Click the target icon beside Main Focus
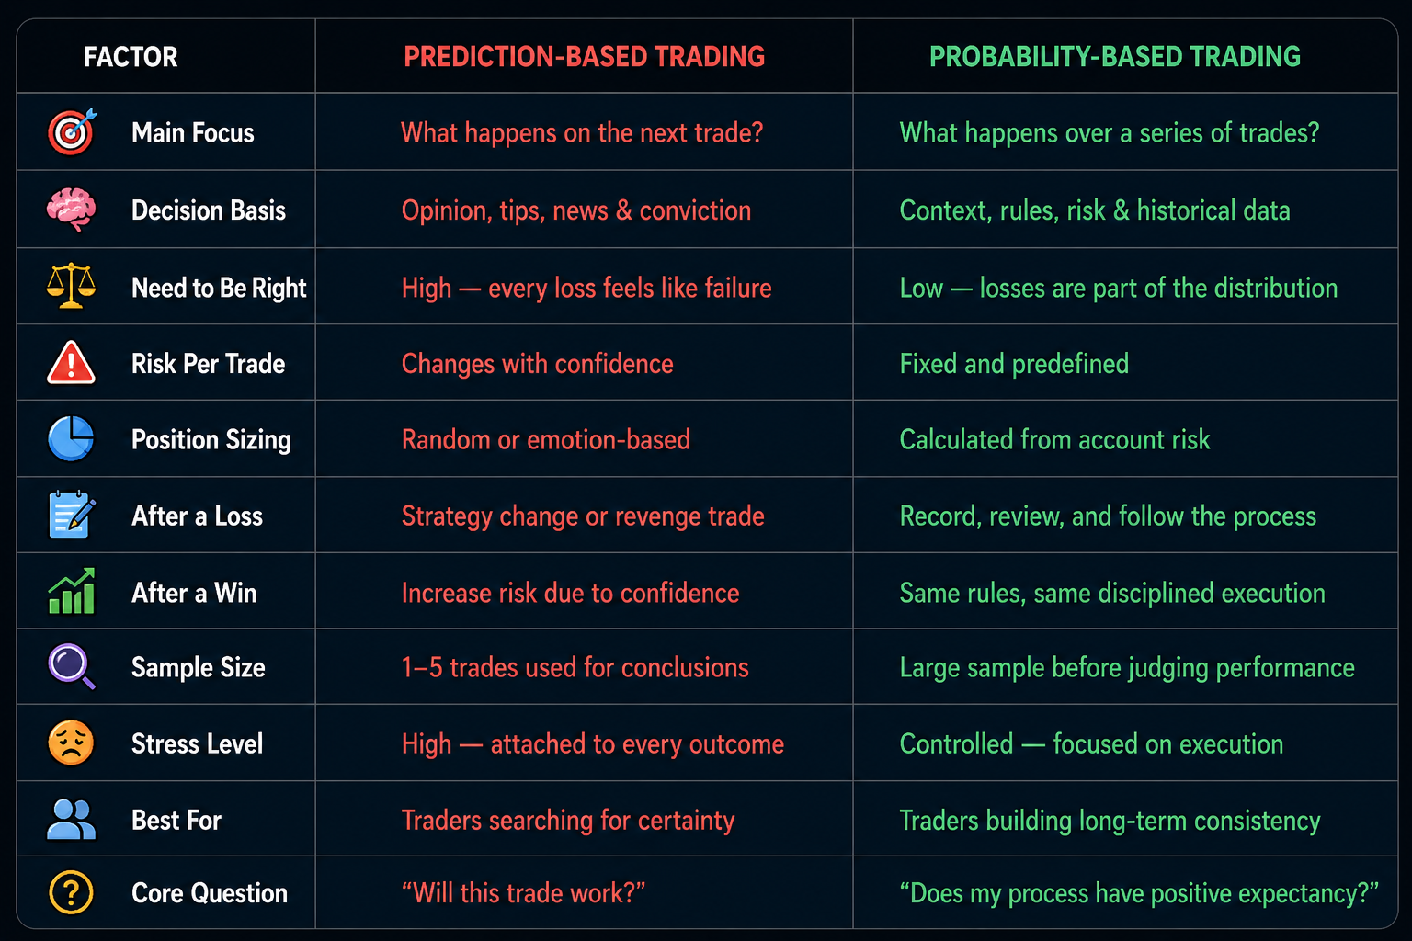 (72, 131)
